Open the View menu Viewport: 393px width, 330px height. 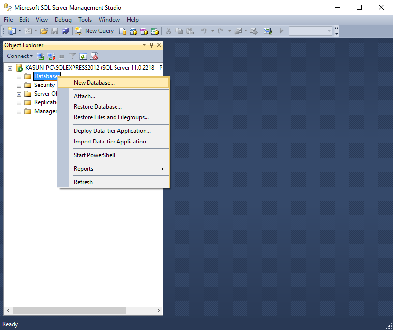click(42, 19)
